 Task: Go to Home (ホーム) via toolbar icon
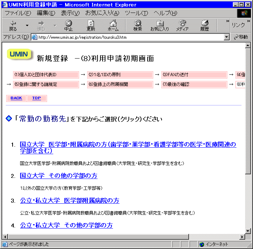click(x=113, y=23)
